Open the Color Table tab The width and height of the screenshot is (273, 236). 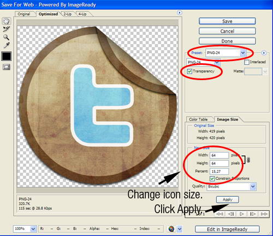click(198, 119)
